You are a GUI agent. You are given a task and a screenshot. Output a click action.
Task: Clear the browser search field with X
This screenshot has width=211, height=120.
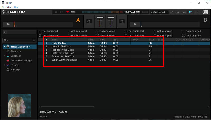34,40
